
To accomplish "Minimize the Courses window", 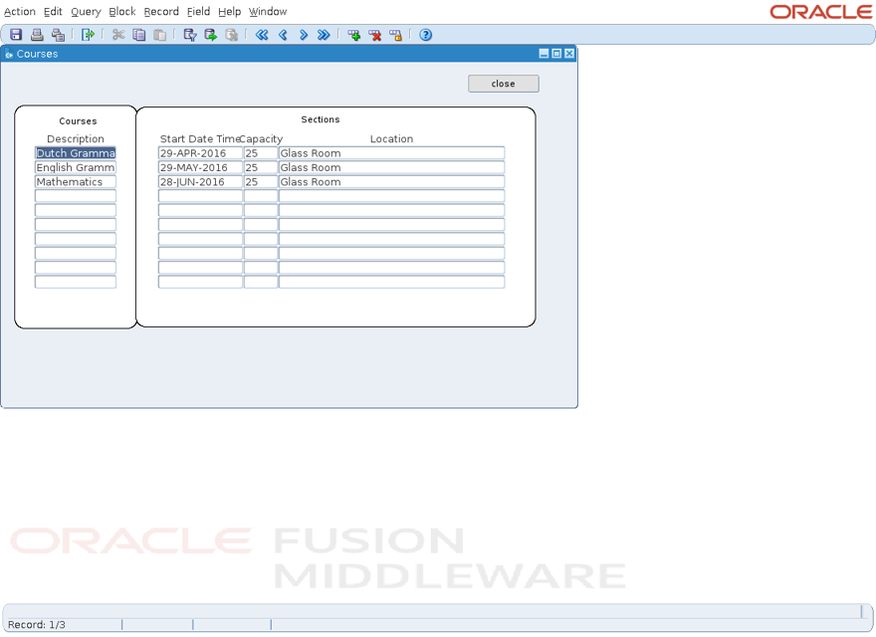I will pyautogui.click(x=544, y=54).
